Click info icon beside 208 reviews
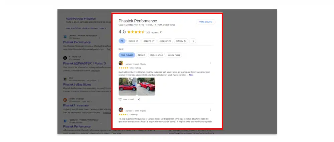This screenshot has width=334, height=142. pos(161,32)
